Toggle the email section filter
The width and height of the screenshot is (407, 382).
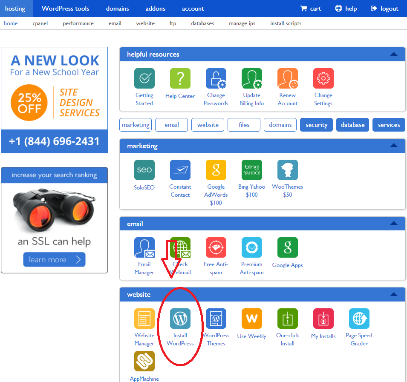[x=172, y=125]
